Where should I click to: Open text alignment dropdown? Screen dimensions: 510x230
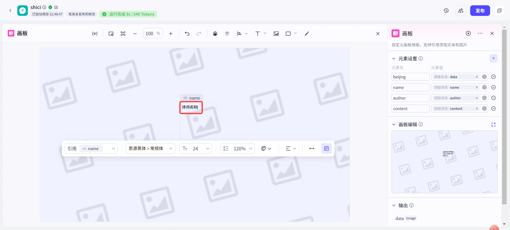pos(291,148)
